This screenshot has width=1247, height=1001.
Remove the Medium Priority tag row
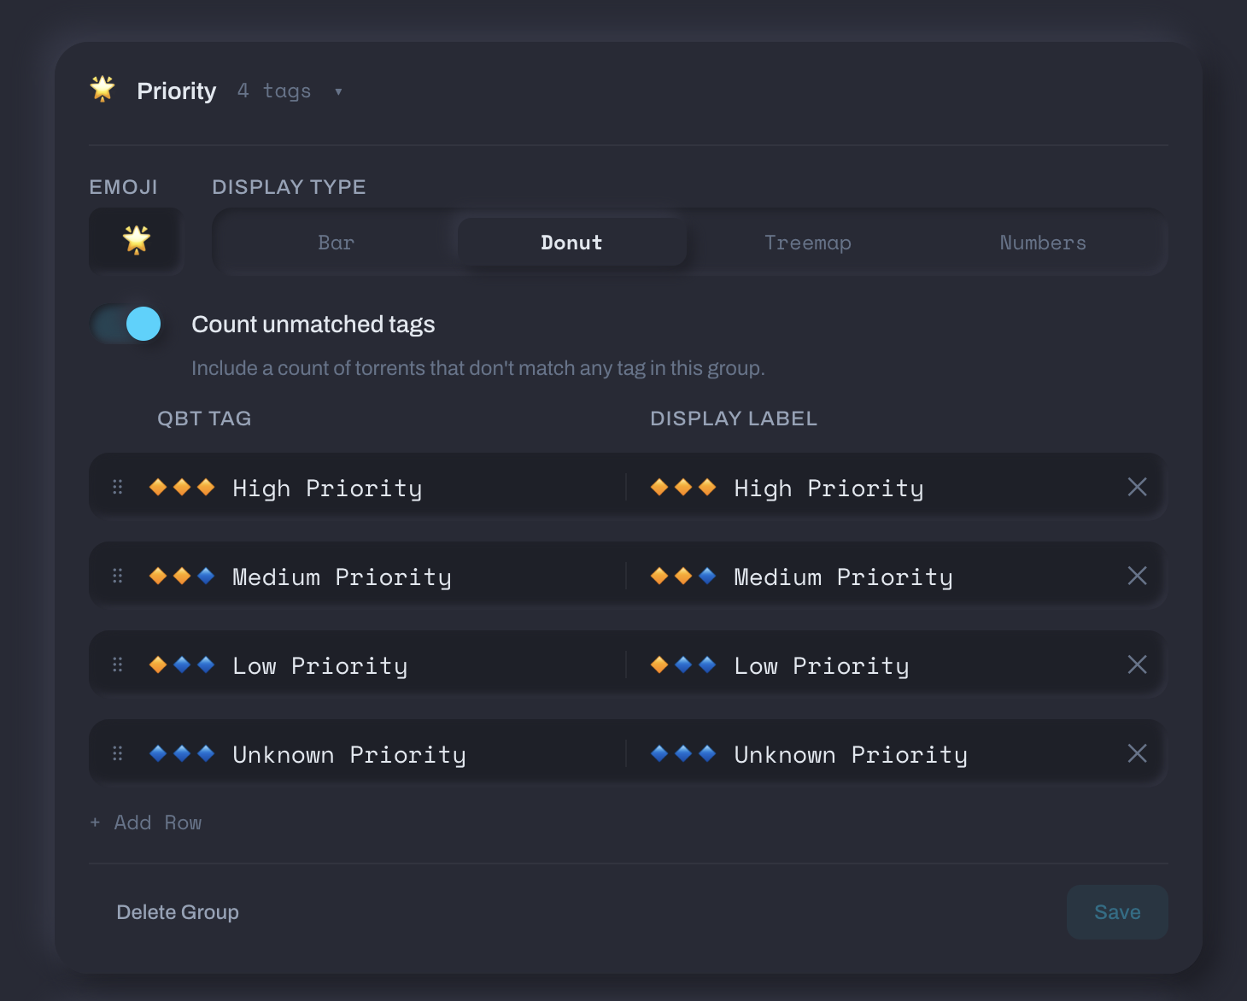[x=1137, y=576]
